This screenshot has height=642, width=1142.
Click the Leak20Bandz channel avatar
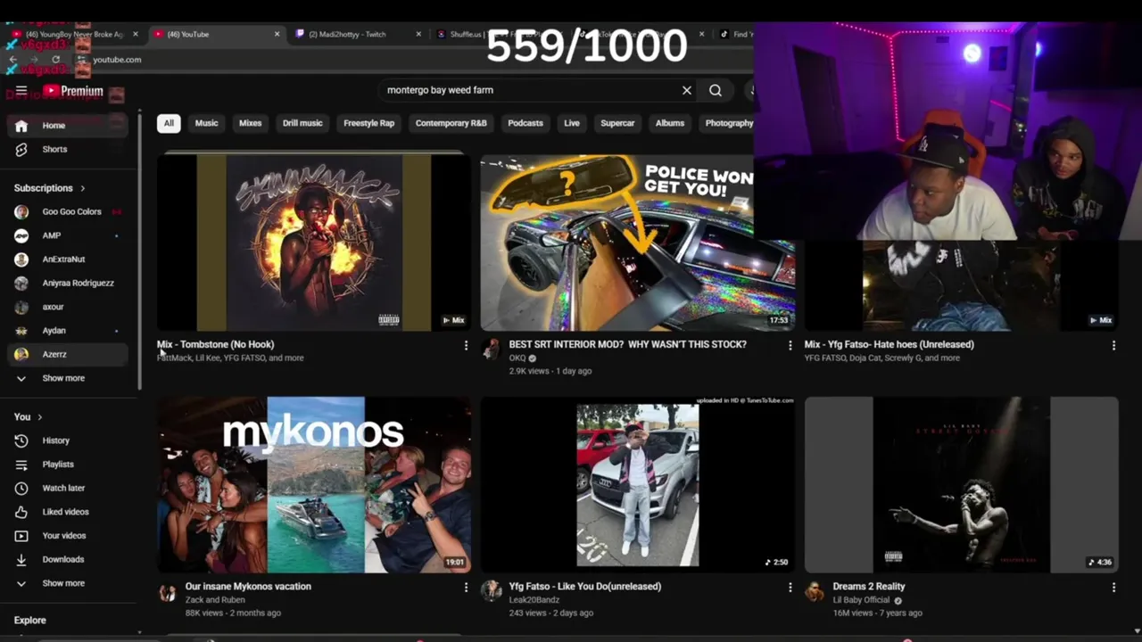click(491, 592)
